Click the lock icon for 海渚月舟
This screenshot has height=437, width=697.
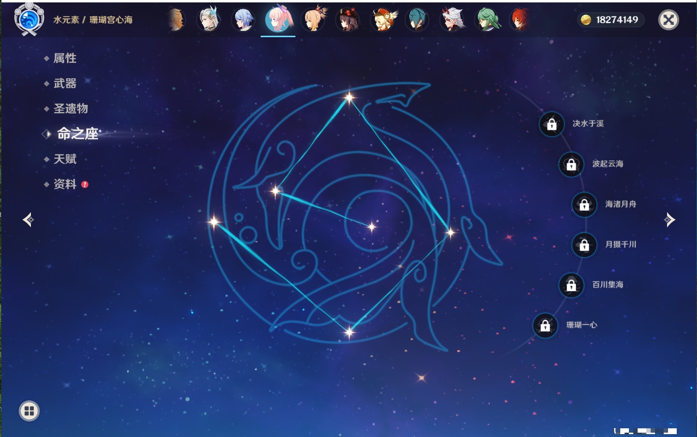tap(585, 205)
